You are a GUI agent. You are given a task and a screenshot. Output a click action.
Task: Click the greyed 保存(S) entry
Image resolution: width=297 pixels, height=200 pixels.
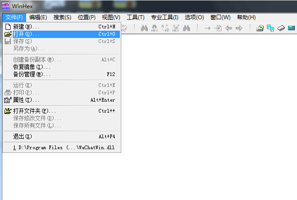(62, 41)
